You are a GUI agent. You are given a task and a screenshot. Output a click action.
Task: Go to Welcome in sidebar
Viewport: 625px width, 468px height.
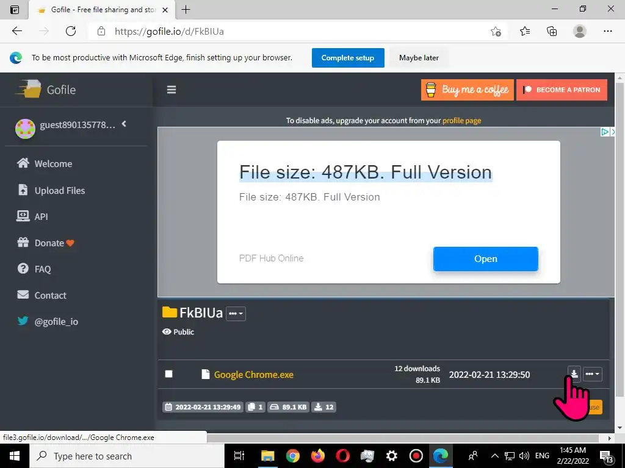pos(45,163)
